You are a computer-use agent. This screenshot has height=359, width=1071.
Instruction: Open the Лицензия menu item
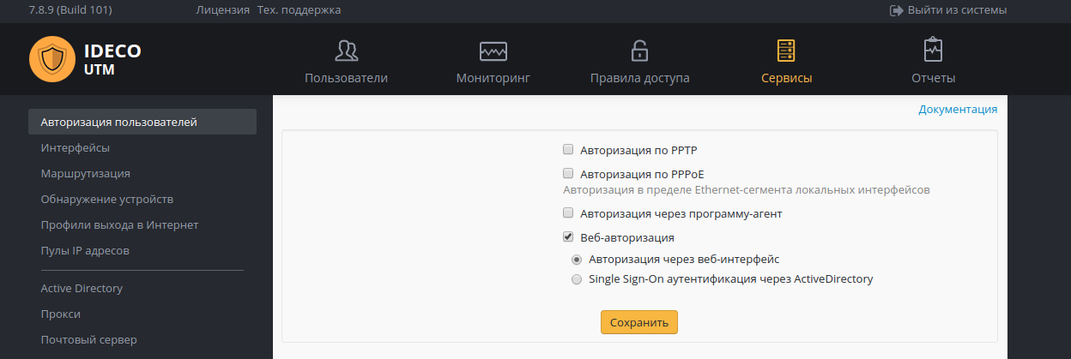click(223, 10)
